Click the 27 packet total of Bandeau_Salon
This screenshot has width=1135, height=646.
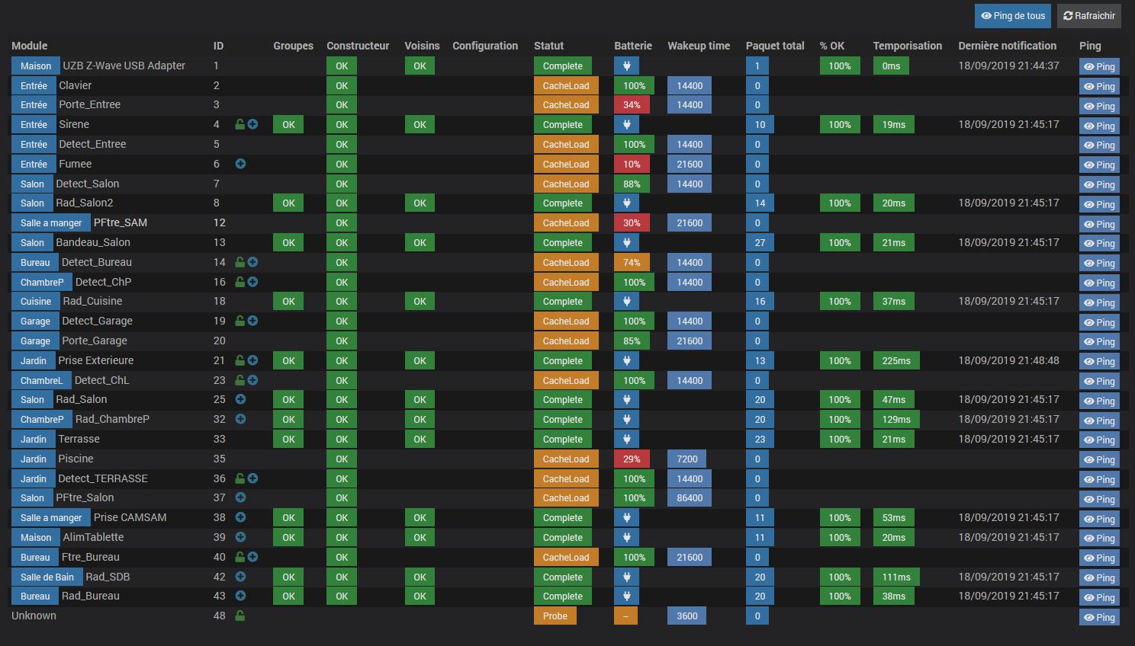(760, 243)
